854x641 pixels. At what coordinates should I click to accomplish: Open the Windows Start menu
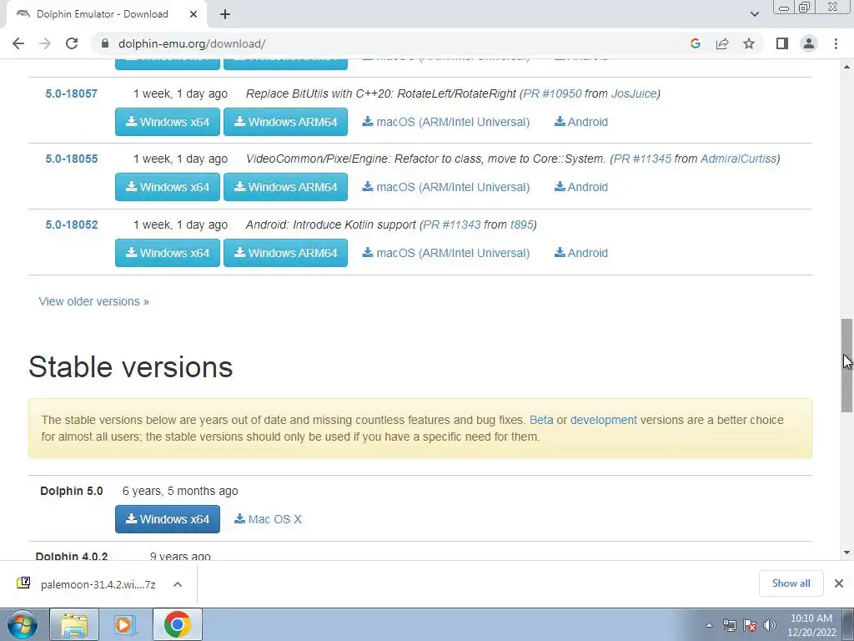click(x=23, y=624)
